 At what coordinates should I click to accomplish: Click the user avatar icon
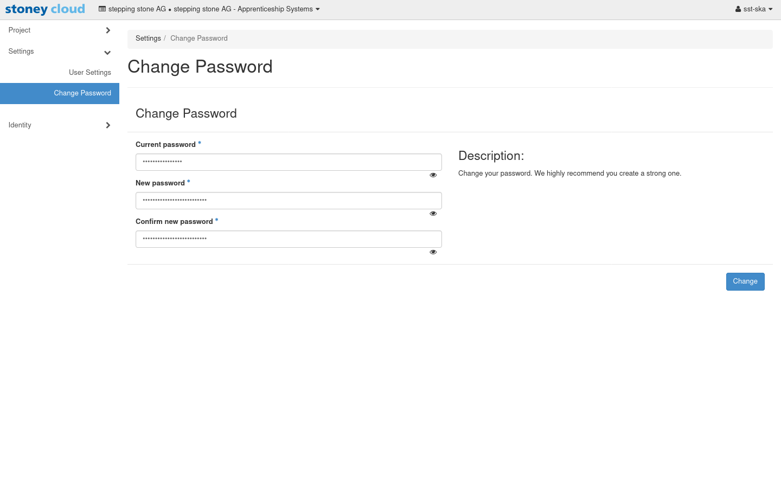[x=738, y=9]
